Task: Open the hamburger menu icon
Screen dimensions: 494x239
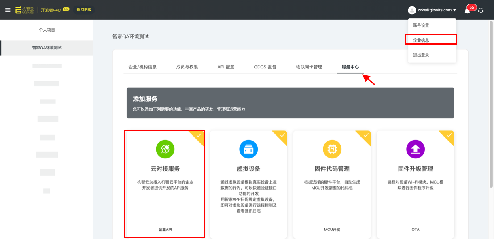Action: pyautogui.click(x=8, y=10)
